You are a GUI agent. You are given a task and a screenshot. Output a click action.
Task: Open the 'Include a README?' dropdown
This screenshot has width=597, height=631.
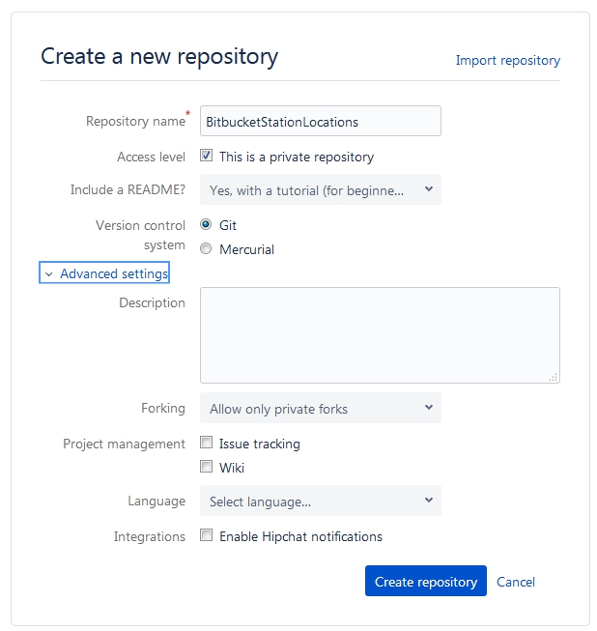point(320,190)
